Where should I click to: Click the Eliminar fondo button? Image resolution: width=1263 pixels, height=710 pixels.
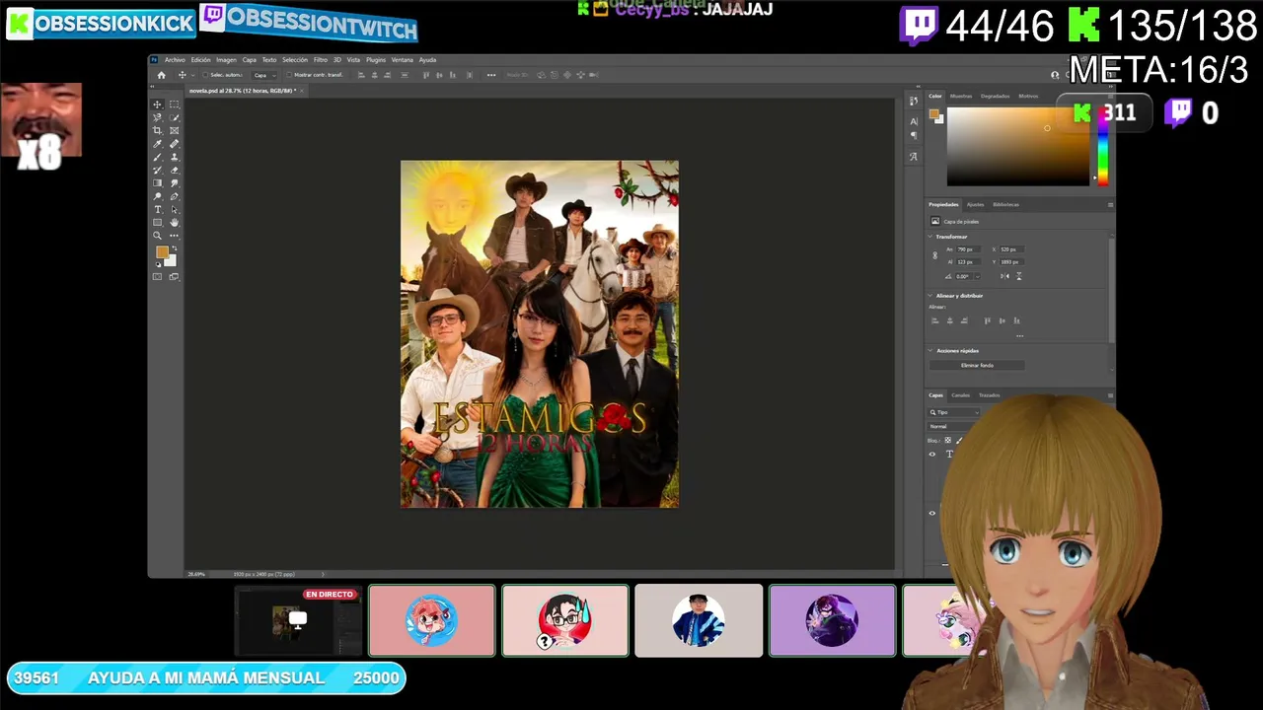pyautogui.click(x=977, y=365)
